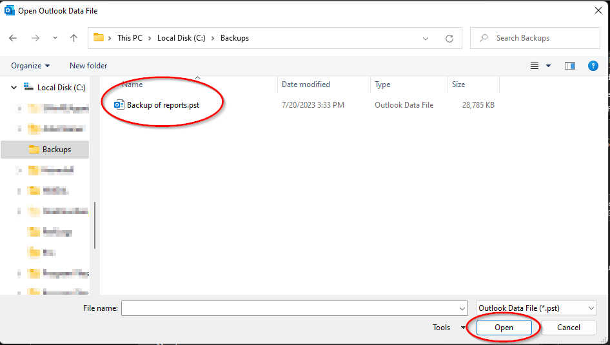This screenshot has height=345, width=610.
Task: Click the Cancel button
Action: [568, 328]
